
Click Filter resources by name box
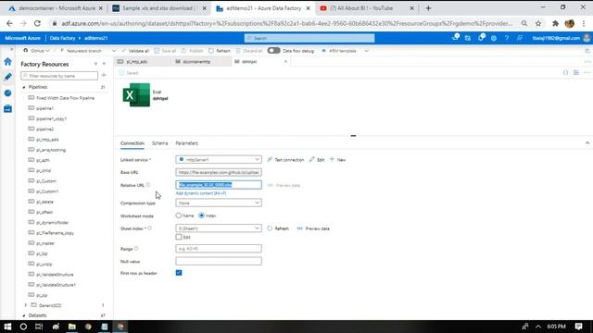point(59,76)
